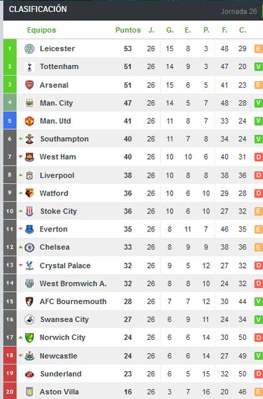The width and height of the screenshot is (263, 399).
Task: Open the Crystal Palace team link
Action: 65,265
